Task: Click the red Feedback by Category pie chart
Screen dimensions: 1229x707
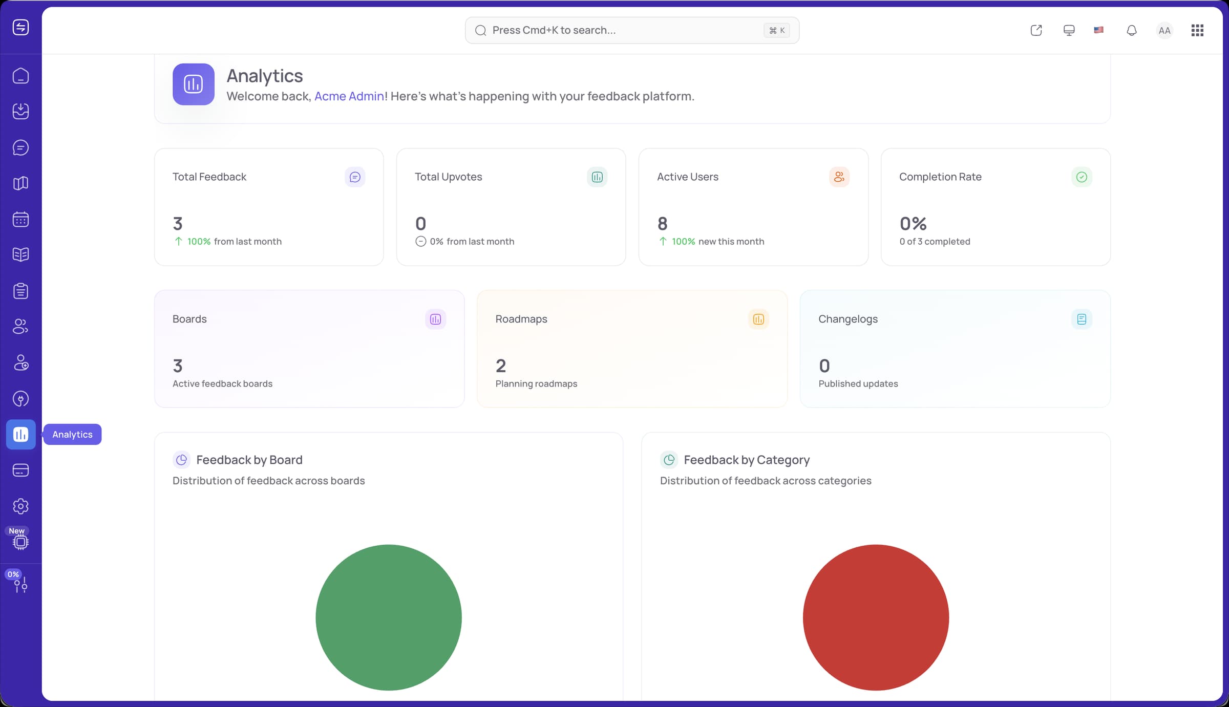Action: coord(876,617)
